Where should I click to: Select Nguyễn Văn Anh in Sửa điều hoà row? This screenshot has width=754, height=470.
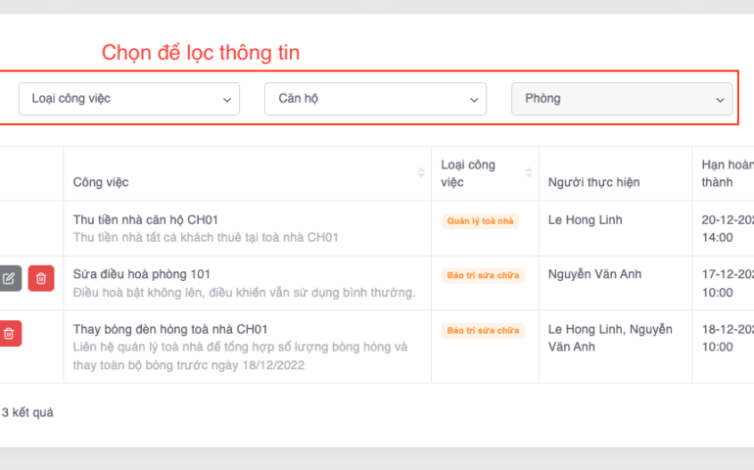click(594, 274)
